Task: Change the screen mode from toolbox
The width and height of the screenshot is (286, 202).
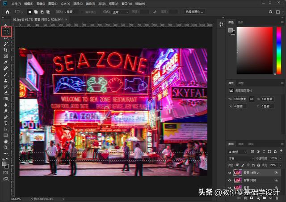Action: click(6, 179)
